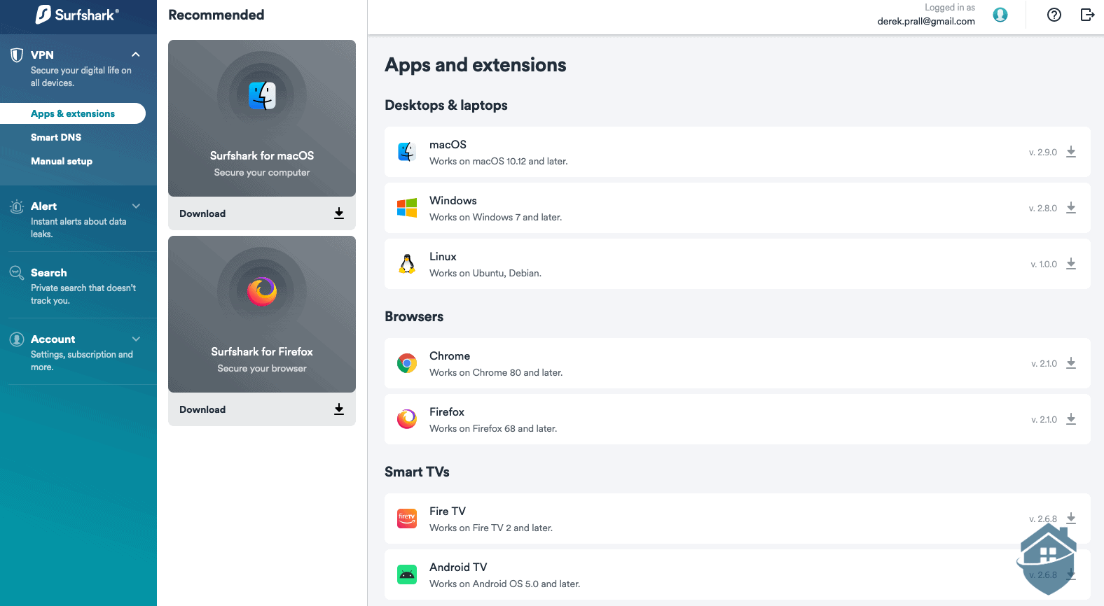Expand the Account section chevron

point(136,339)
